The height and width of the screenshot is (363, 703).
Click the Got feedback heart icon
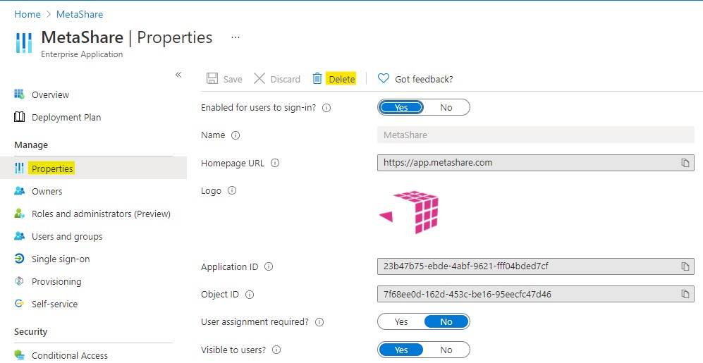[383, 78]
